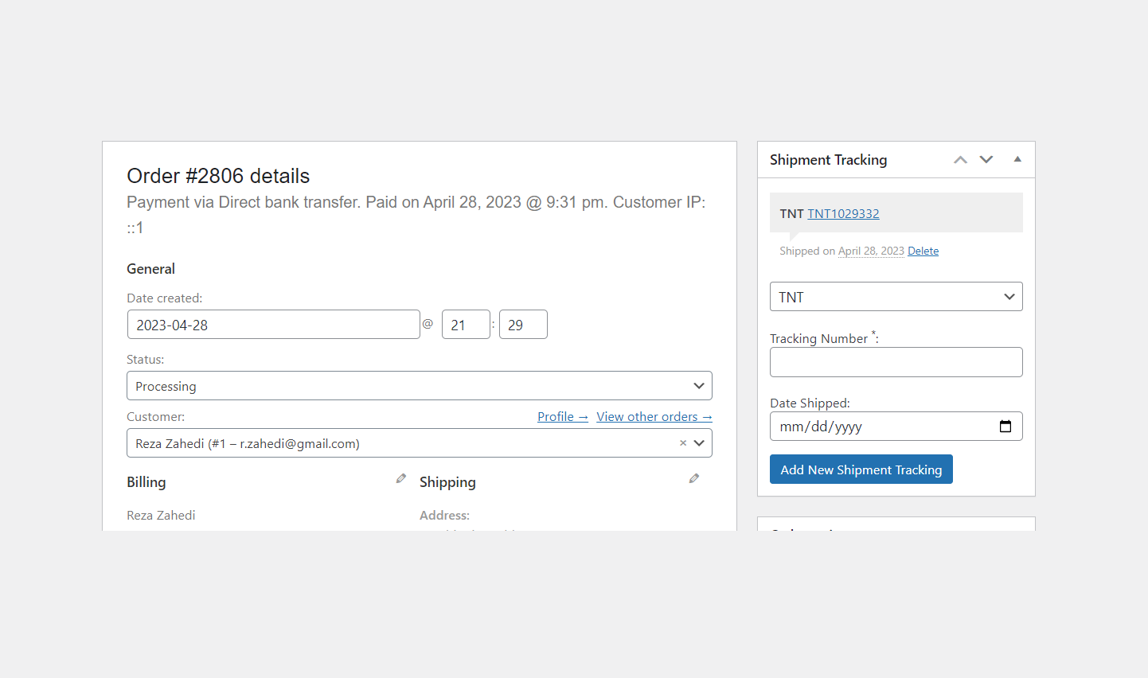The height and width of the screenshot is (678, 1148).
Task: Open the Customer selection dropdown
Action: [699, 443]
